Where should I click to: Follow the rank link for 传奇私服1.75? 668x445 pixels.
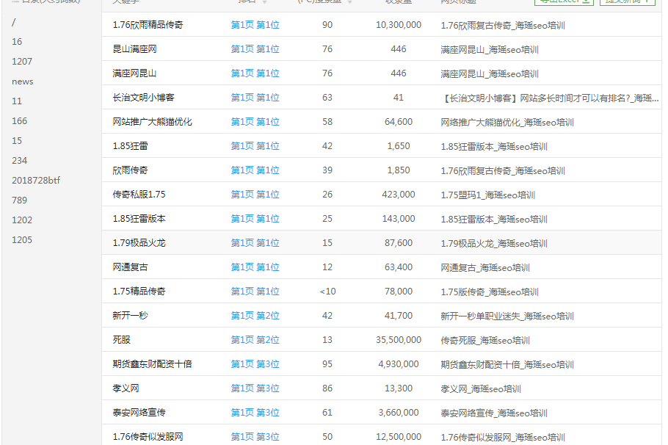click(255, 195)
